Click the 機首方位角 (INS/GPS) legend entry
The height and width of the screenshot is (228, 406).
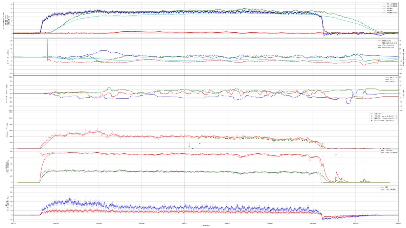[388, 43]
